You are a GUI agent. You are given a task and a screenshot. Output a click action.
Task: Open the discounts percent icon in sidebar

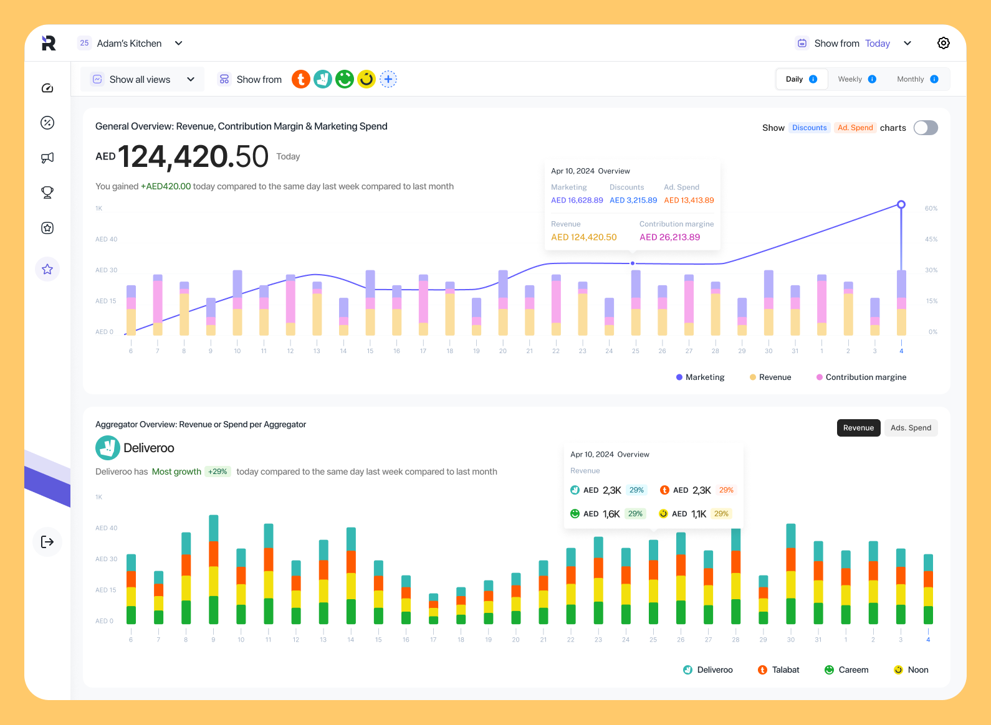coord(47,123)
